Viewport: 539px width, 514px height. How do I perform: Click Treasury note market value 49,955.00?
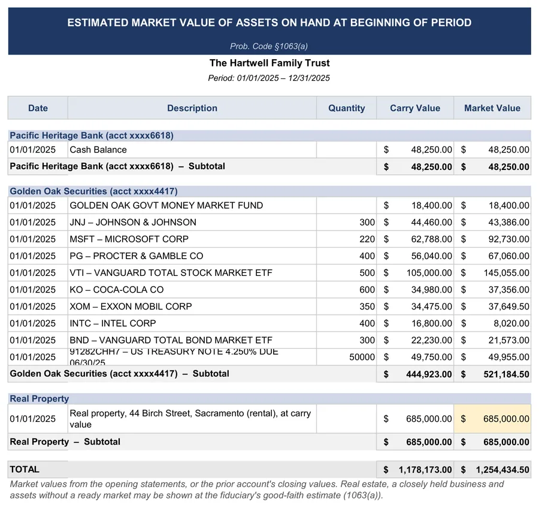click(492, 357)
